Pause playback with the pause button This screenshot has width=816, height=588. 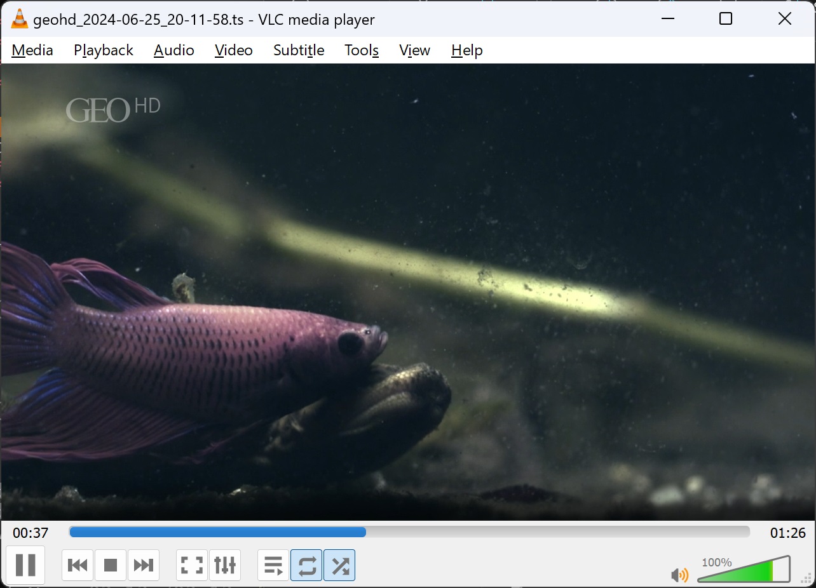25,565
